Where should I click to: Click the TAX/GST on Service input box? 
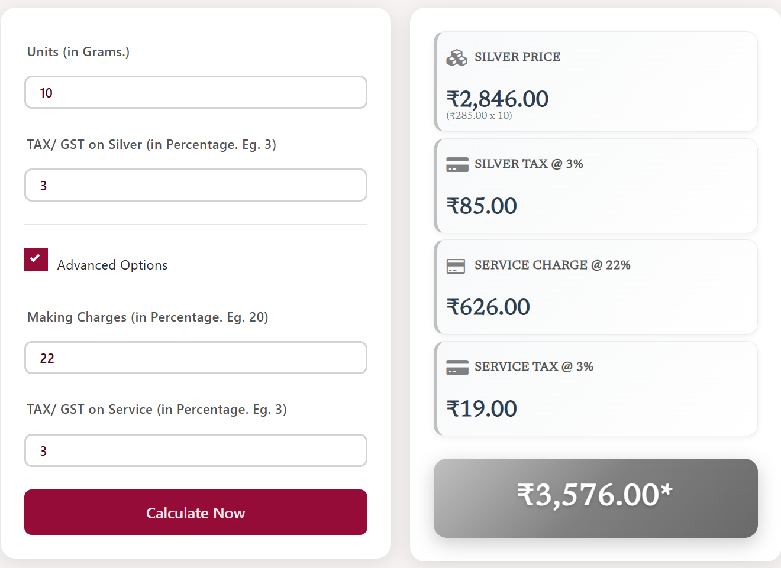[195, 450]
